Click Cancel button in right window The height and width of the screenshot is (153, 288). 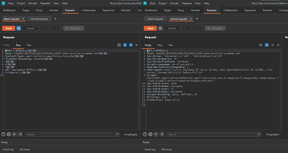(172, 28)
